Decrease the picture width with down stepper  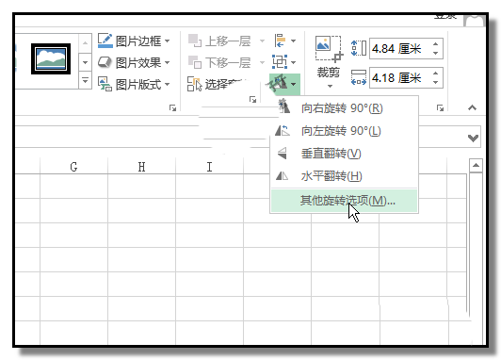(436, 83)
